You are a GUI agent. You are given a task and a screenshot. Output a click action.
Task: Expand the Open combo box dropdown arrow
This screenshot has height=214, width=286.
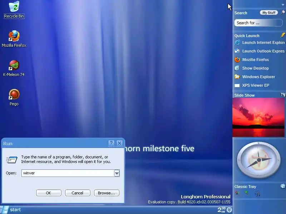pos(117,173)
